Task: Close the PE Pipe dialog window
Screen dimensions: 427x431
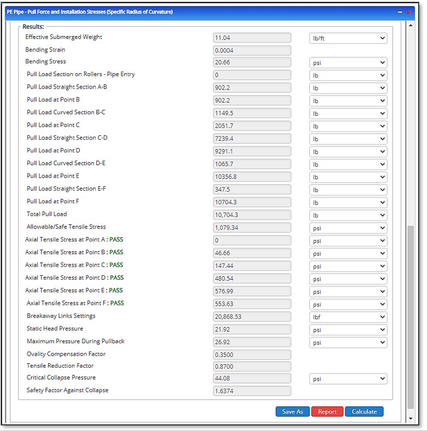Action: click(x=409, y=11)
